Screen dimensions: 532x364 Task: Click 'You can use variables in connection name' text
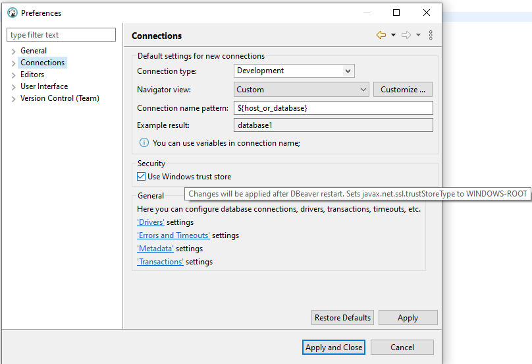click(226, 142)
